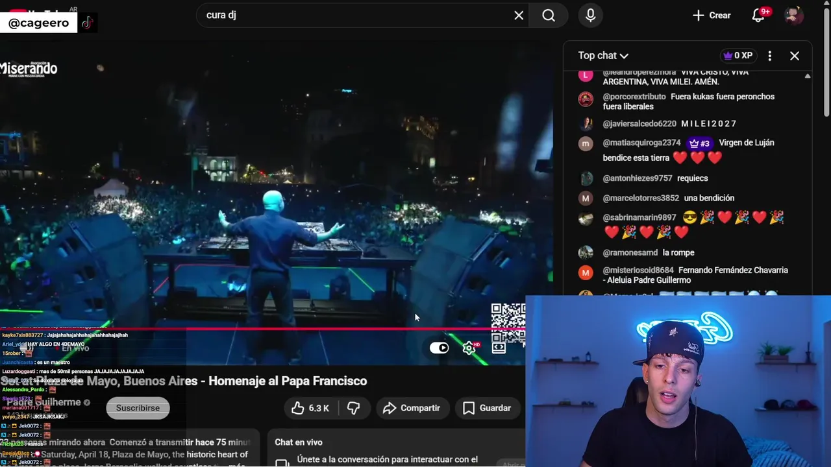831x467 pixels.
Task: Click username @javiersalcedo6220 in chat
Action: 639,124
